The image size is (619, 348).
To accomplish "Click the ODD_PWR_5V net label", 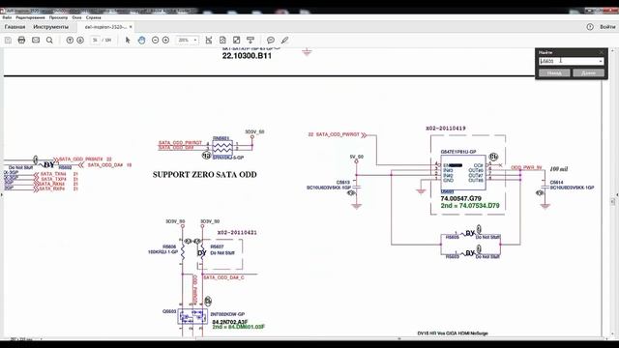I will (x=526, y=167).
